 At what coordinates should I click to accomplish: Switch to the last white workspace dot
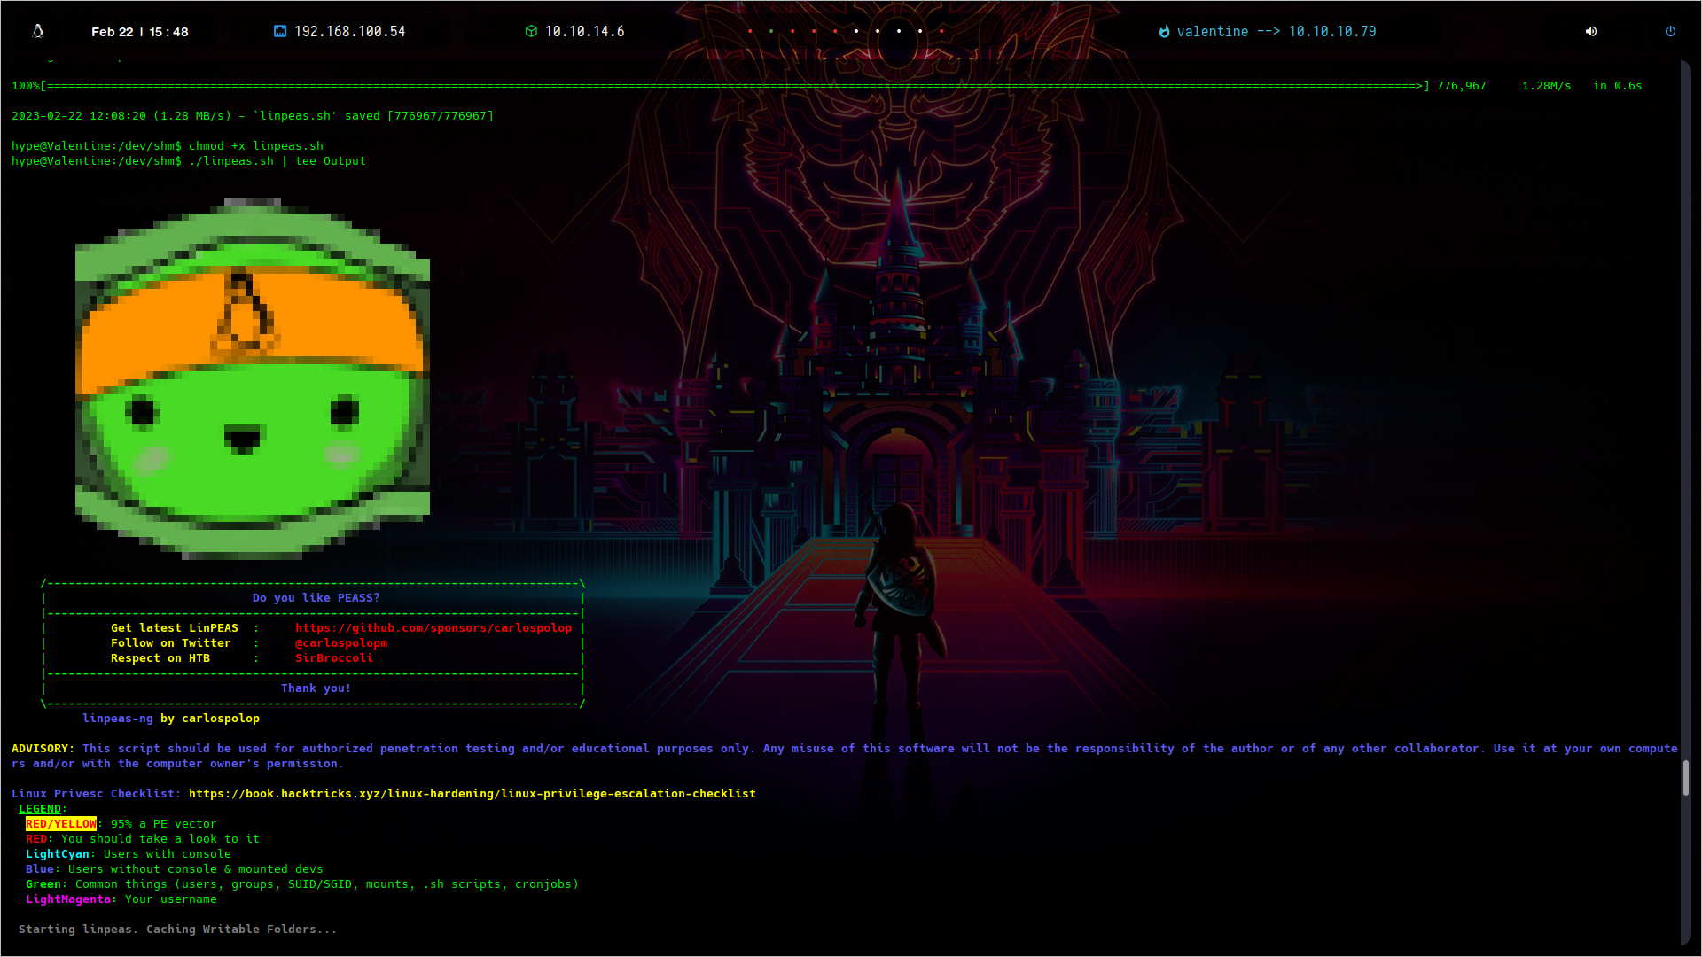click(x=920, y=31)
